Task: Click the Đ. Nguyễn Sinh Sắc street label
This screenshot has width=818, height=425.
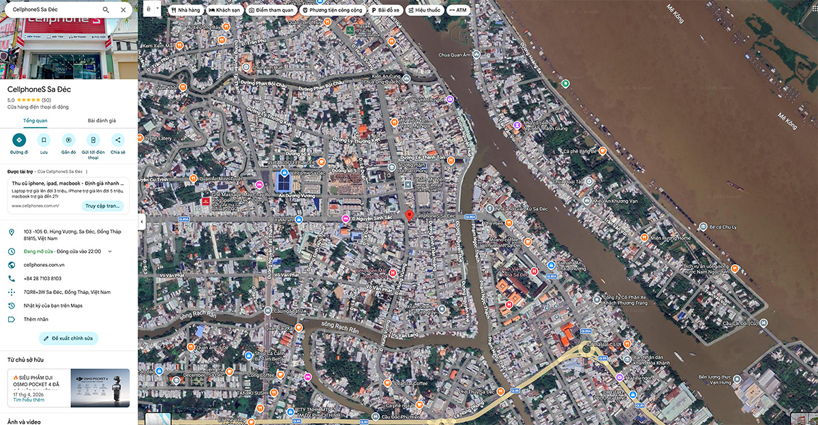Action: (372, 217)
